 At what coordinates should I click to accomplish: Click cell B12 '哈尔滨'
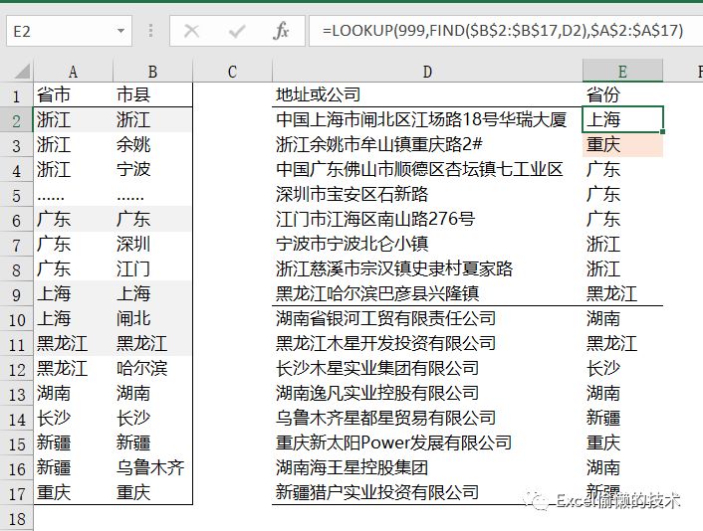152,369
